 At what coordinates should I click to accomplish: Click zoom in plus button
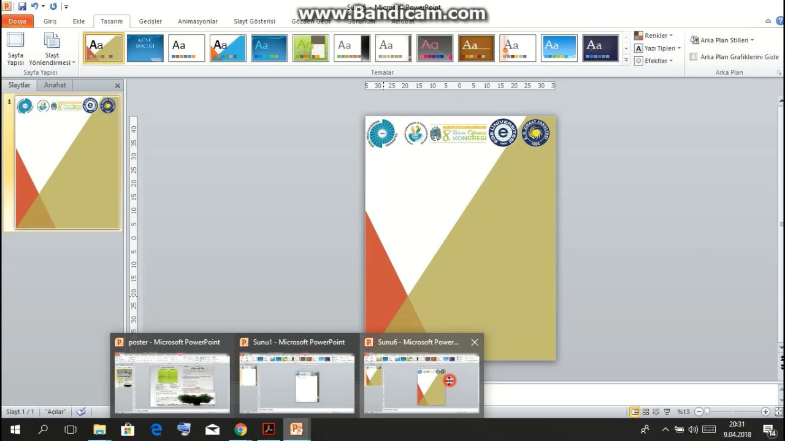(x=765, y=412)
